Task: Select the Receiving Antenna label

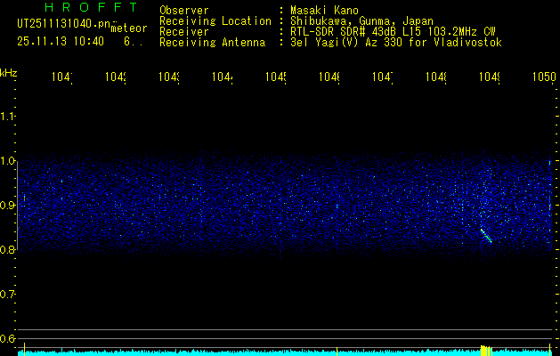Action: pos(212,42)
